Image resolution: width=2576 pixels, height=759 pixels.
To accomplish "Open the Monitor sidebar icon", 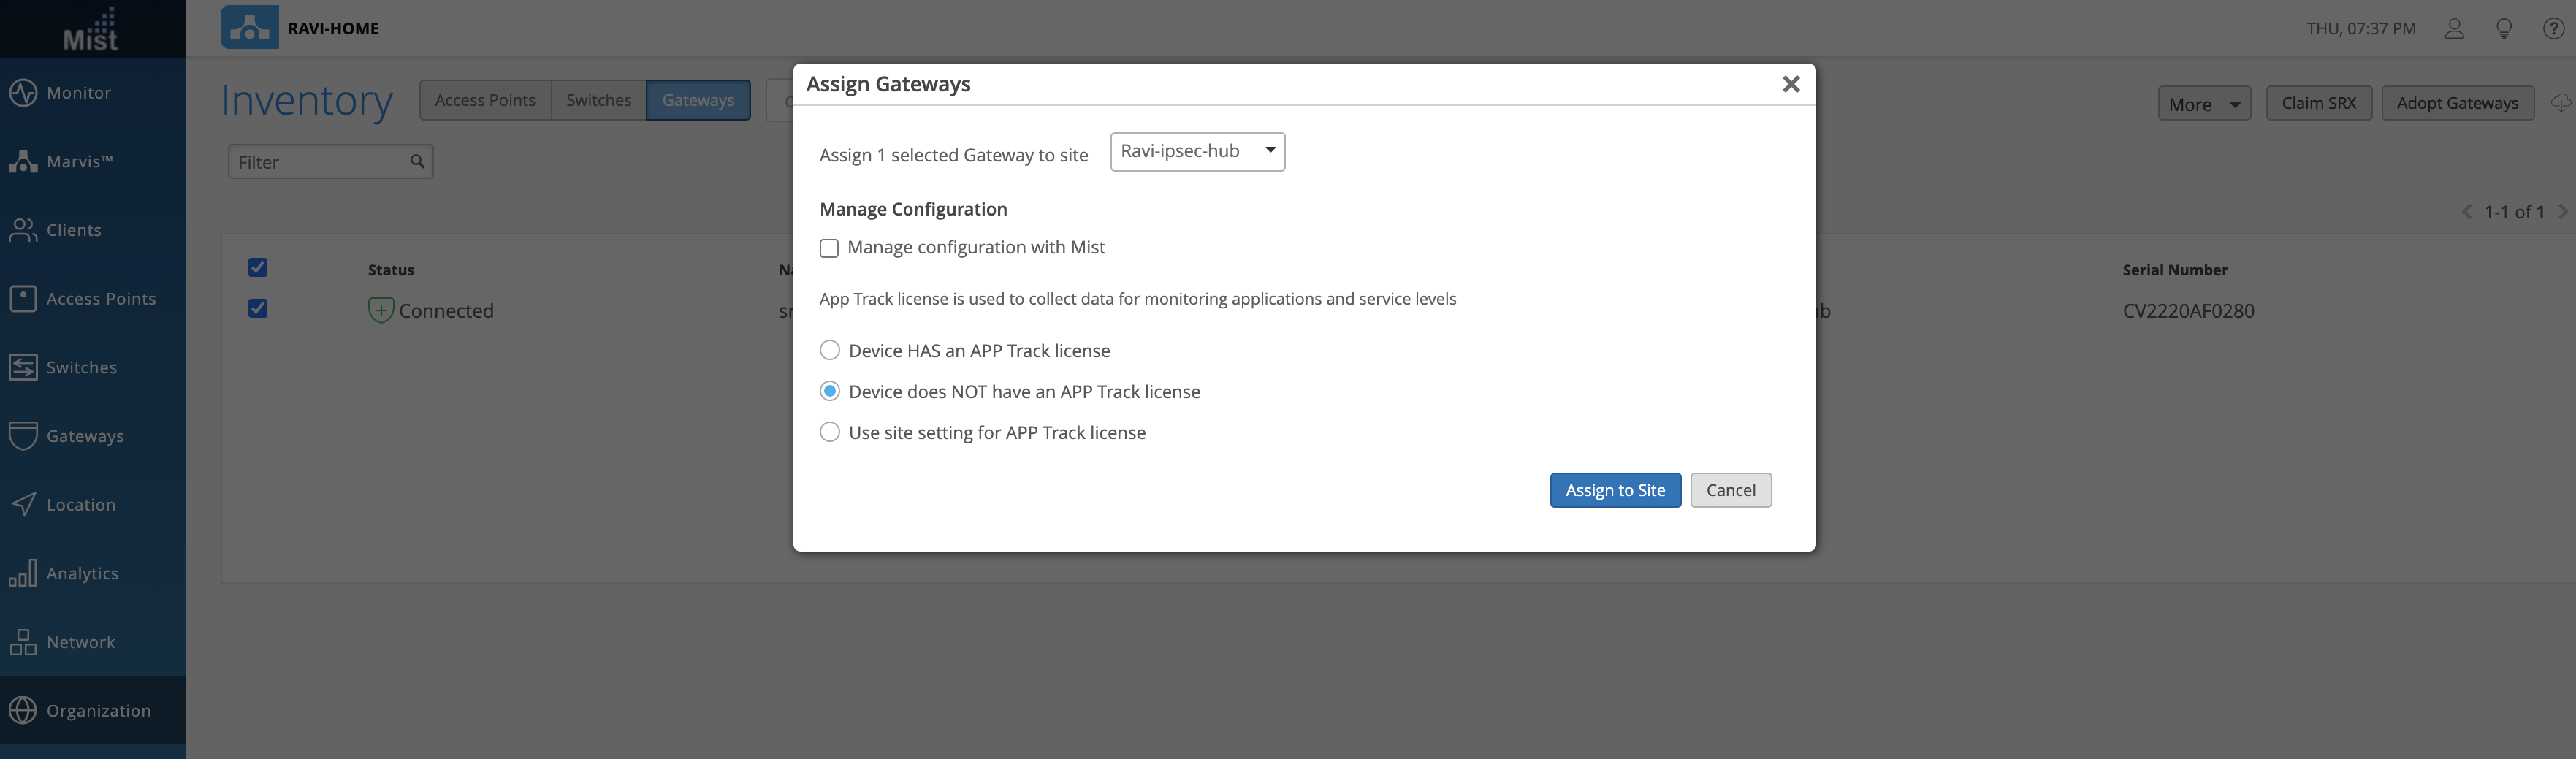I will click(x=23, y=92).
